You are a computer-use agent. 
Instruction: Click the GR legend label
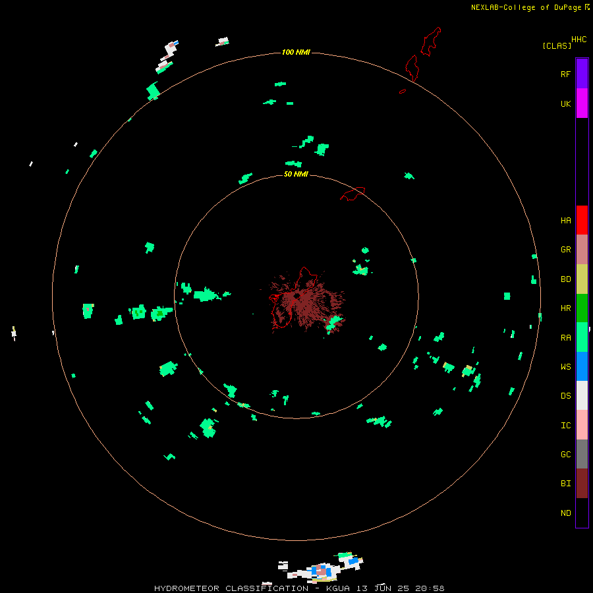pyautogui.click(x=565, y=250)
